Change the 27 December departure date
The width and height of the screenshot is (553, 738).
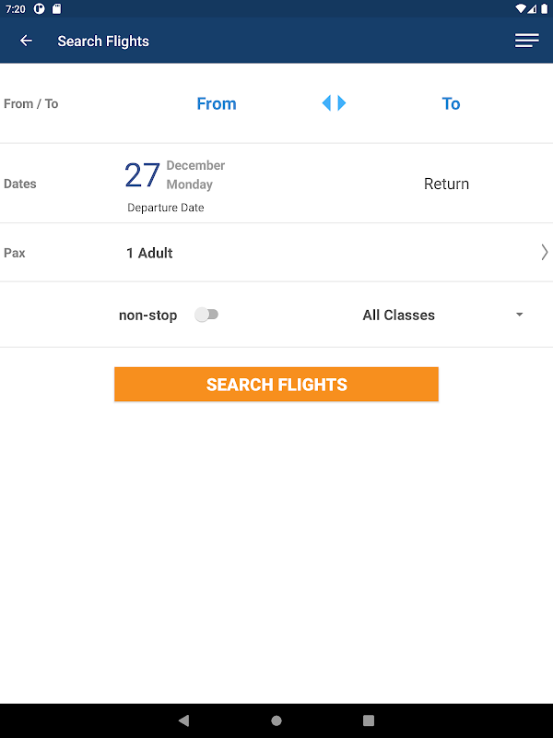pyautogui.click(x=175, y=175)
